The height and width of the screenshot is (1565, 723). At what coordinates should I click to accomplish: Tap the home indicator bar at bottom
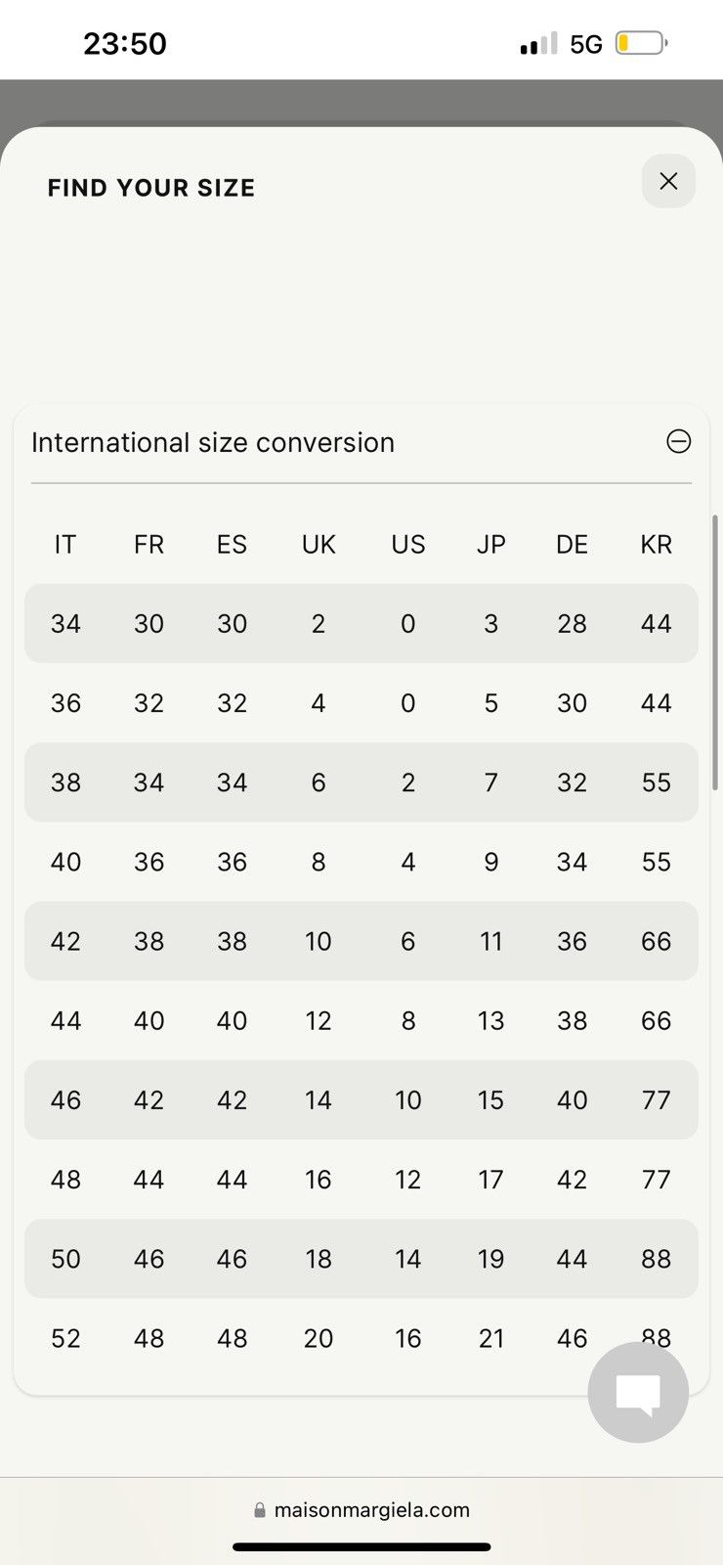pyautogui.click(x=361, y=1547)
